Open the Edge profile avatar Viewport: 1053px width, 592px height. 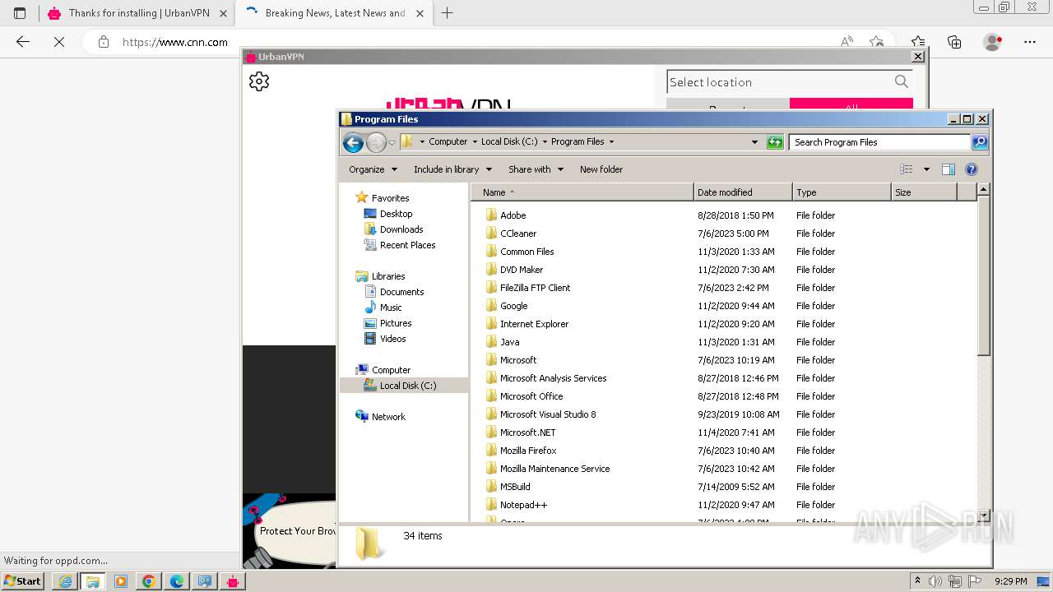(x=993, y=42)
